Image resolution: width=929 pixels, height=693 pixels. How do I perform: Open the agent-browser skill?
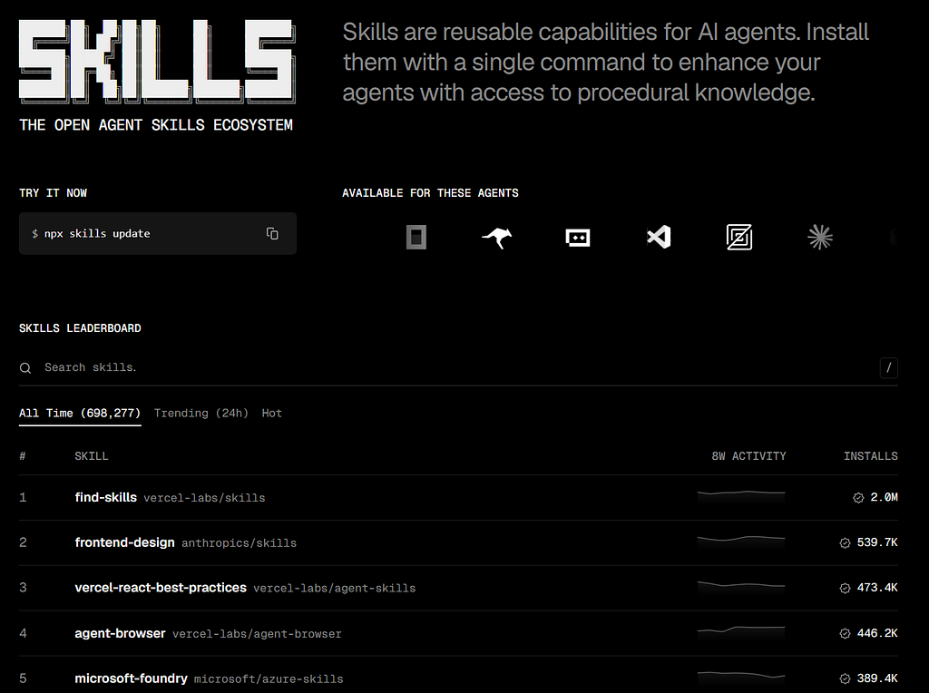pyautogui.click(x=120, y=633)
